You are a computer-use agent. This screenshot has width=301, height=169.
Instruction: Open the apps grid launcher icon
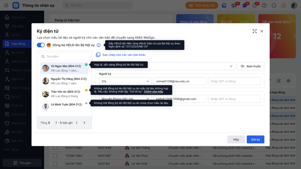click(x=6, y=6)
